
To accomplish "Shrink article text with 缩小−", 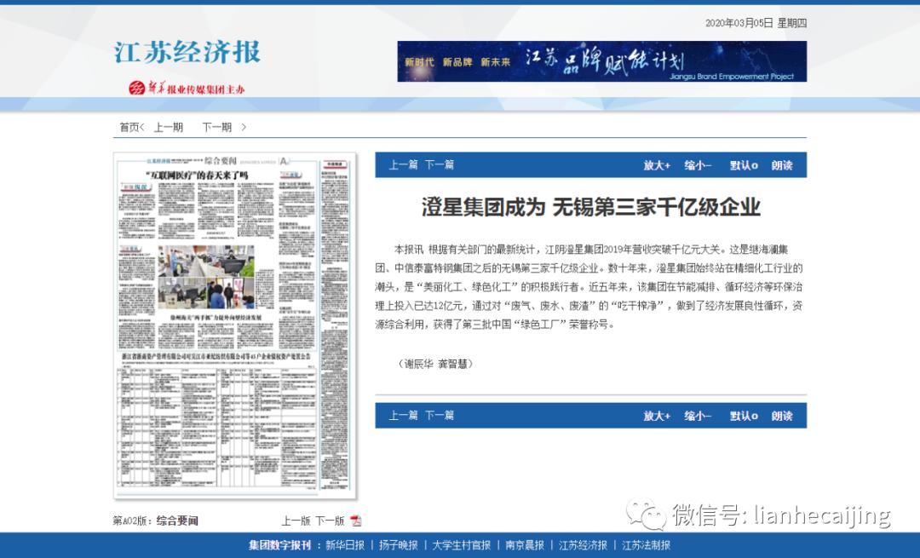I will pyautogui.click(x=697, y=165).
